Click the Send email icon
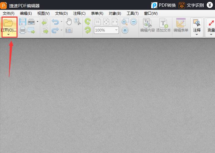The image size is (215, 153). pos(31,30)
